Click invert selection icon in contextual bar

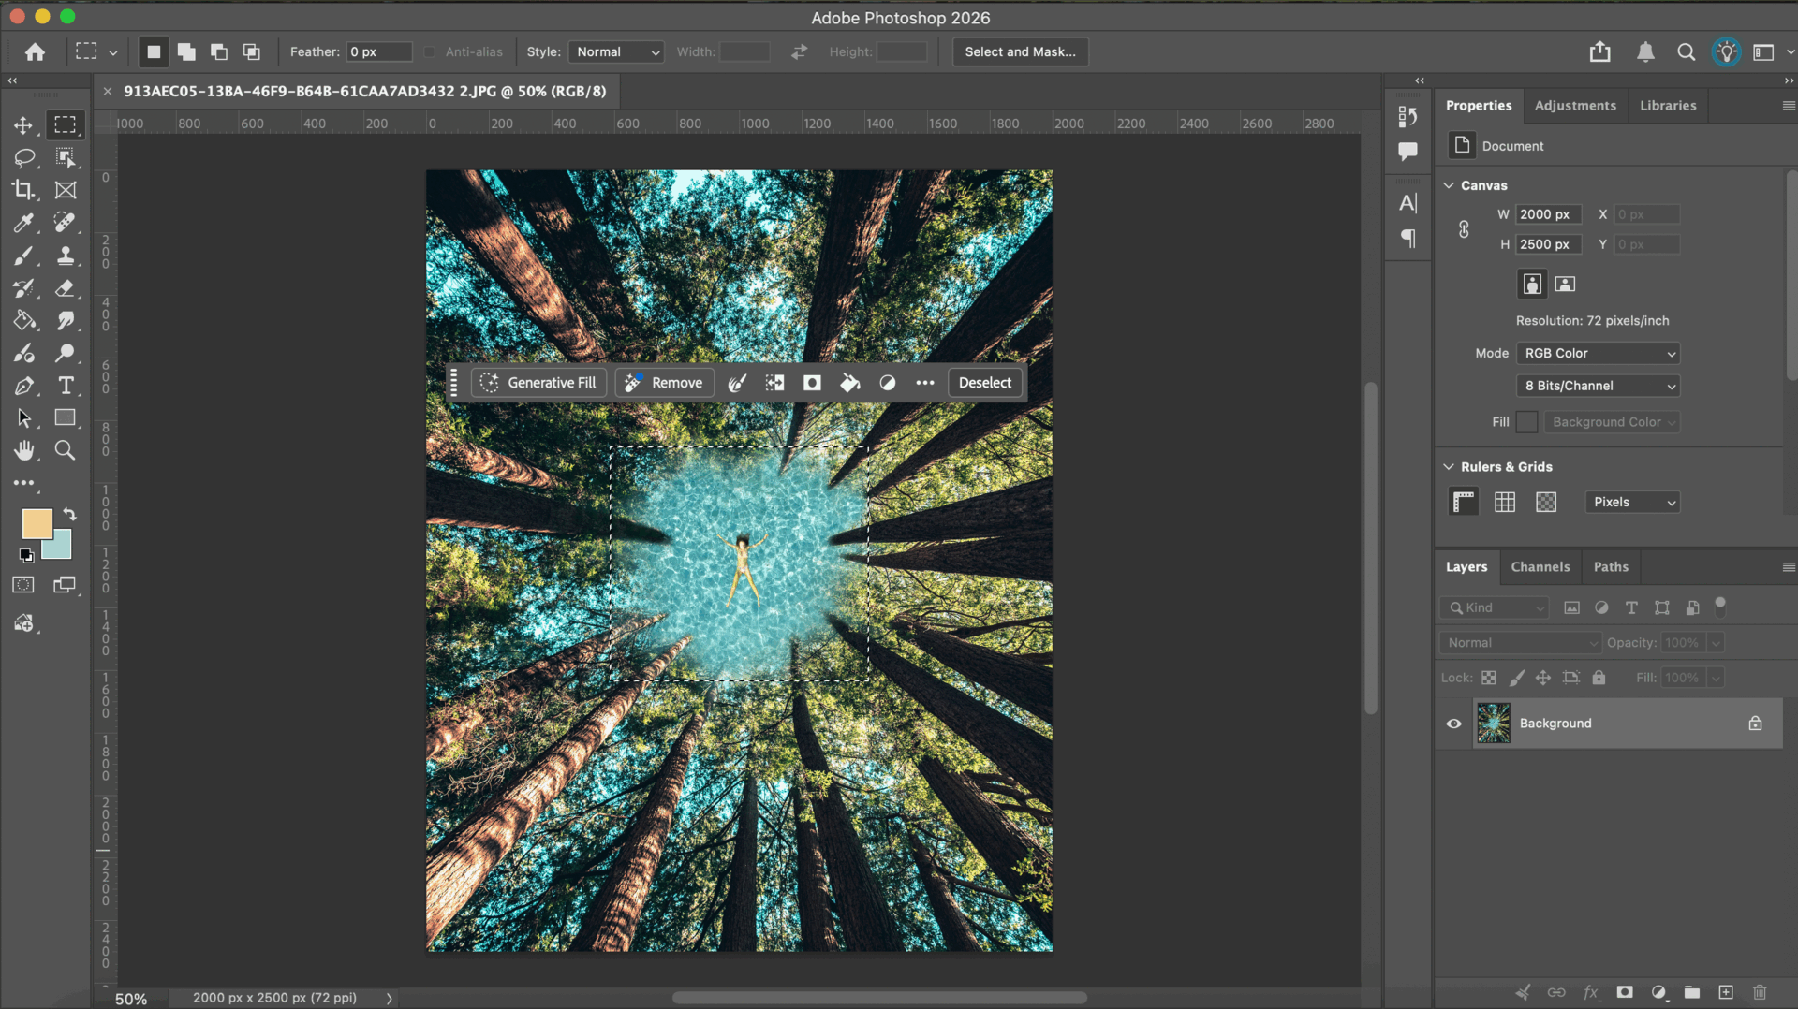point(774,383)
